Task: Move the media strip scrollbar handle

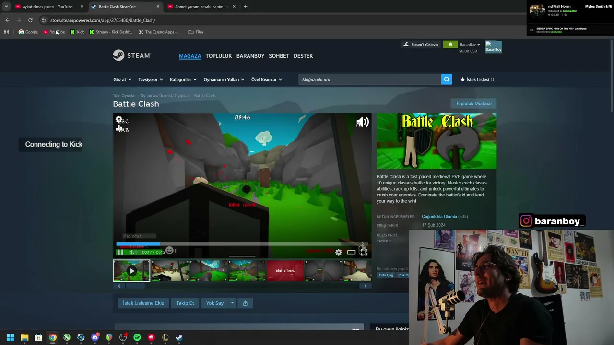Action: (x=135, y=286)
